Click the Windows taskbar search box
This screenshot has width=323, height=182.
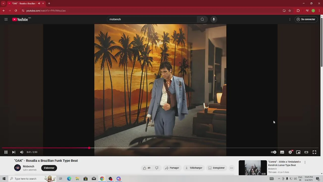[x=32, y=179]
